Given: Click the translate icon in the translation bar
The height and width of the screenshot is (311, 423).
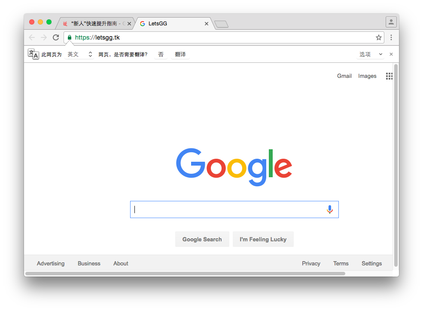Looking at the screenshot, I should click(x=33, y=54).
